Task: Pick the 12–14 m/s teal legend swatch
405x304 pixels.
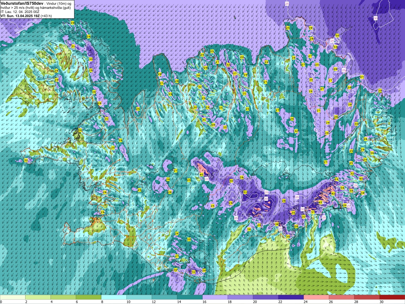Action: [x=165, y=297]
